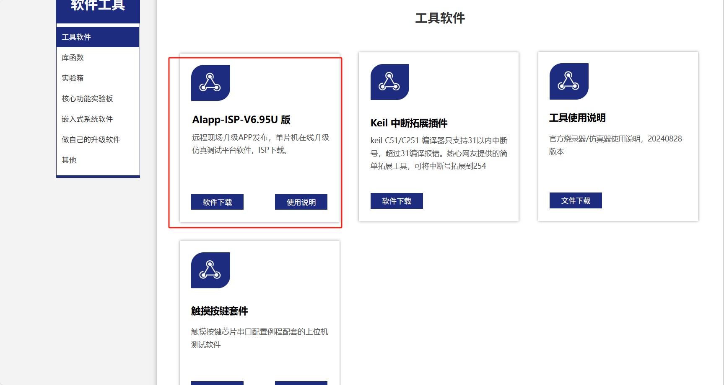Download the AIapp-ISP software via 软件下载

tap(217, 202)
